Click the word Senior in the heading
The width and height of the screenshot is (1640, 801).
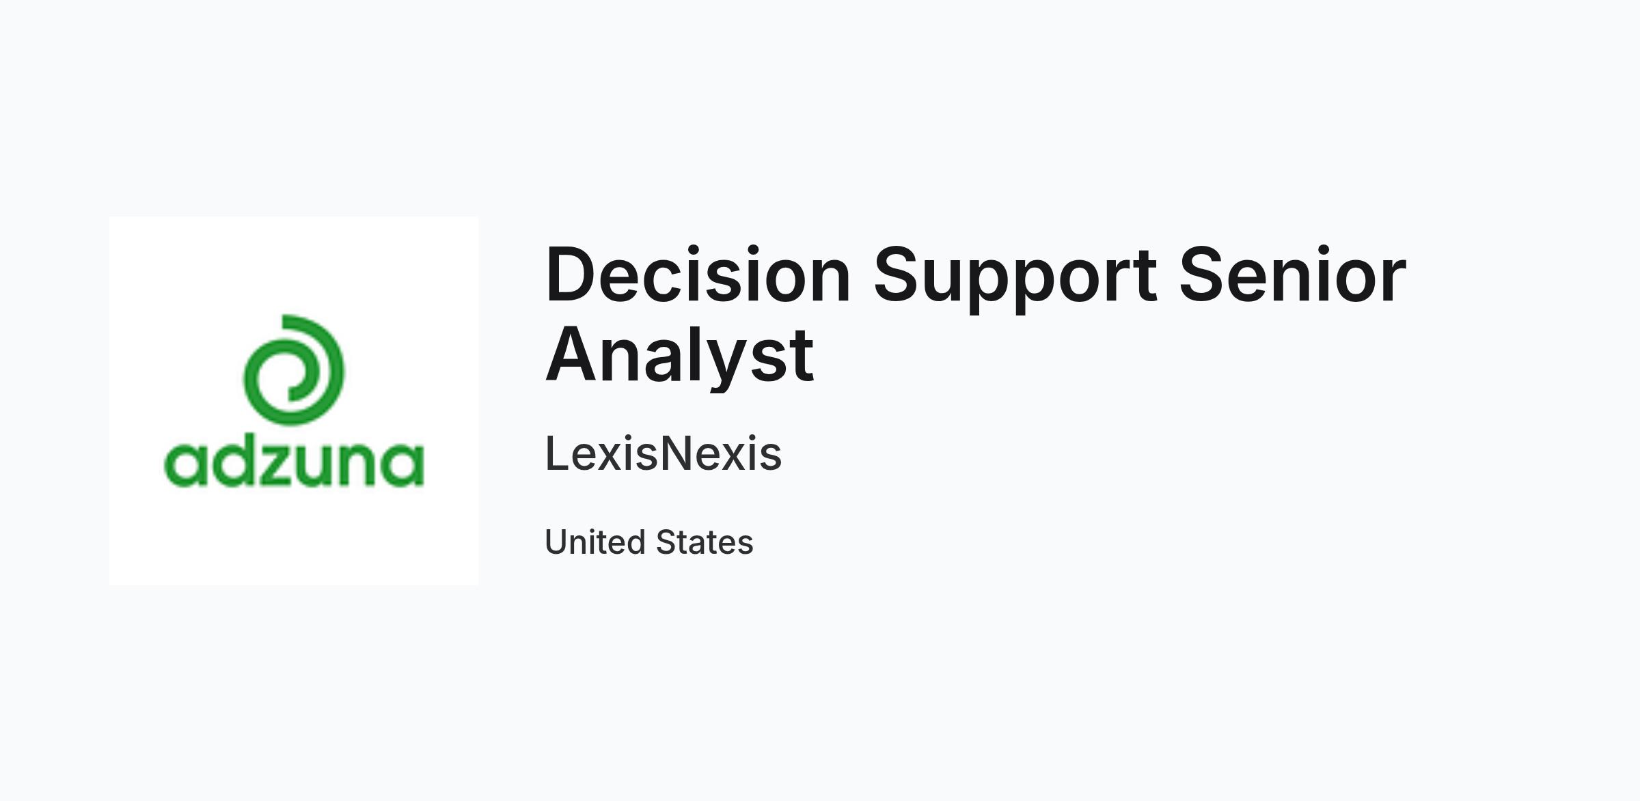click(1293, 275)
